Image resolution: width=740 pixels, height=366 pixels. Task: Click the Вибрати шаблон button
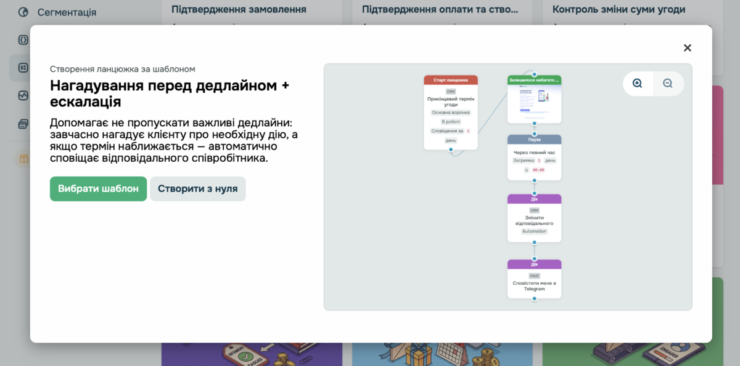tap(99, 189)
